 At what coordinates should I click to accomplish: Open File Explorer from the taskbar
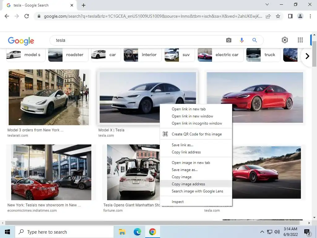pyautogui.click(x=122, y=232)
